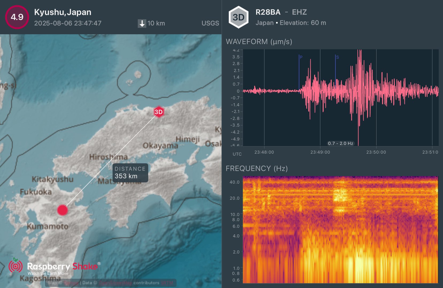Click the UTC label under waveform
The width and height of the screenshot is (443, 288).
click(237, 154)
